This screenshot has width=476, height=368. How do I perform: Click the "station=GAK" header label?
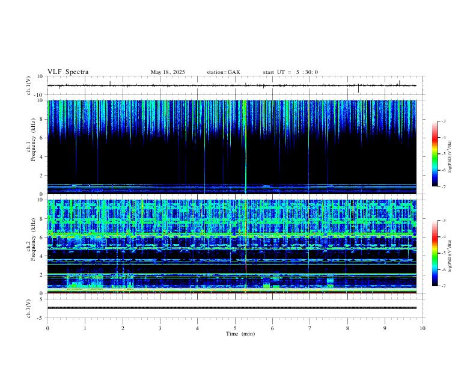click(223, 72)
